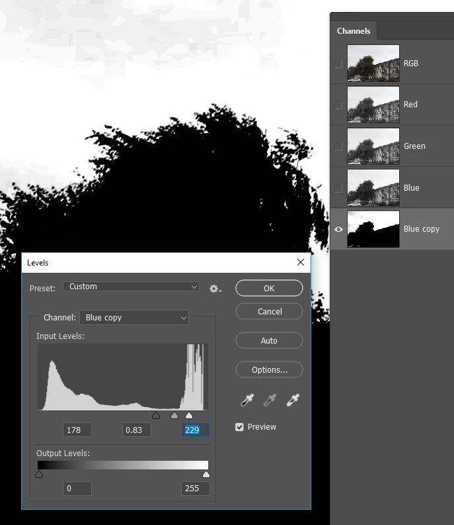The image size is (454, 525).
Task: Open the Channel dropdown
Action: click(x=134, y=317)
